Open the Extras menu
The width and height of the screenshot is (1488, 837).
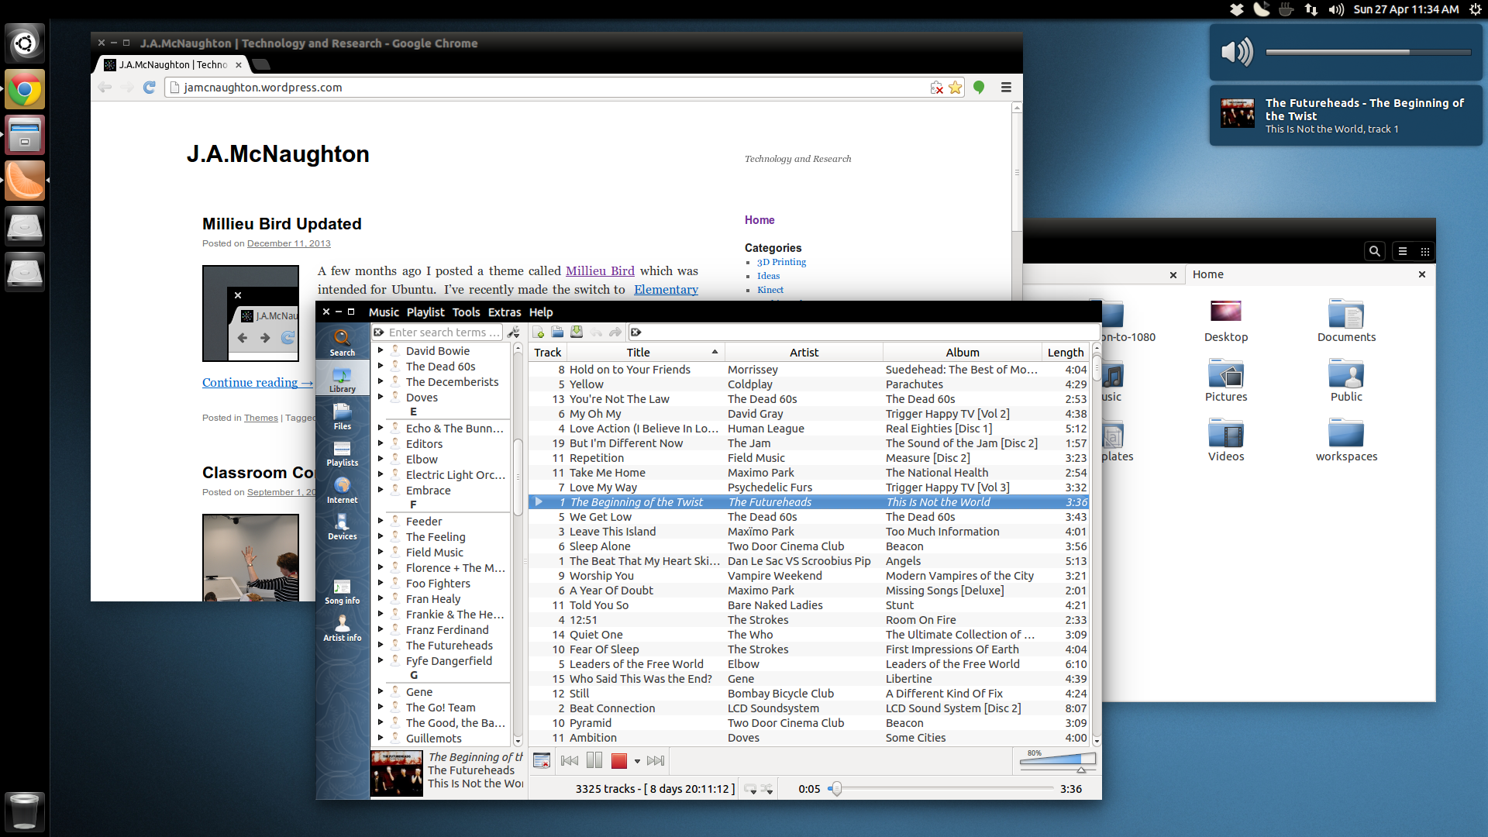[x=505, y=312]
